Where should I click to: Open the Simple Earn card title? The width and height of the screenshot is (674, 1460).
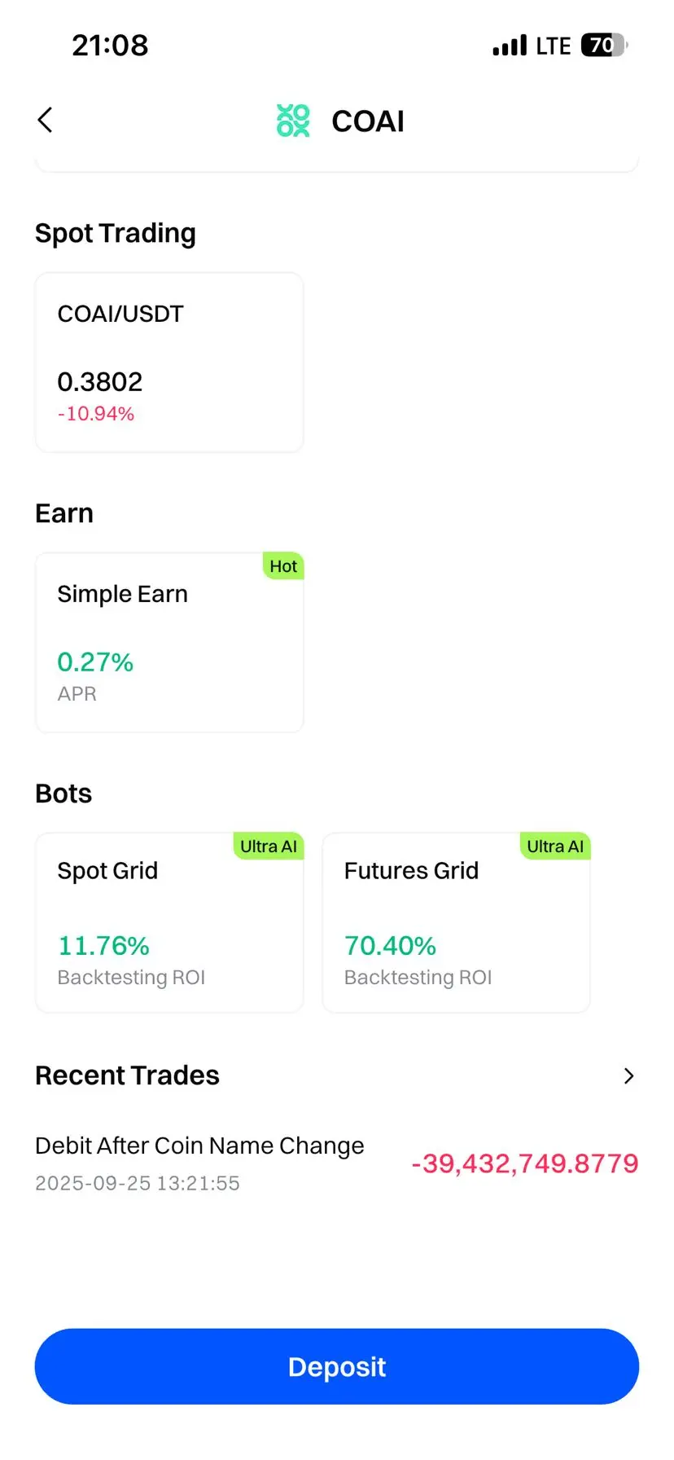point(122,594)
